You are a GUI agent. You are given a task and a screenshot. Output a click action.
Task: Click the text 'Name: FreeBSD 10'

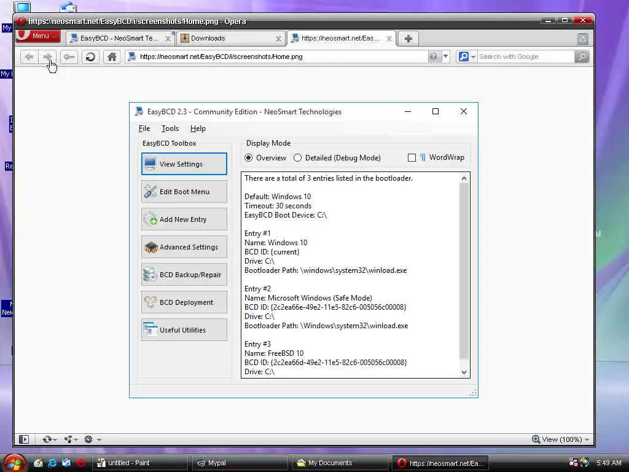[274, 353]
